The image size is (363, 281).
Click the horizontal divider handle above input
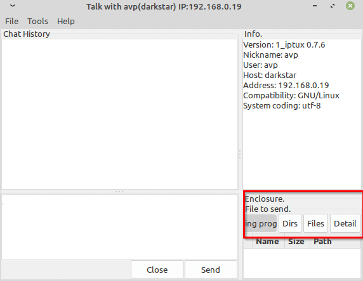pyautogui.click(x=119, y=192)
